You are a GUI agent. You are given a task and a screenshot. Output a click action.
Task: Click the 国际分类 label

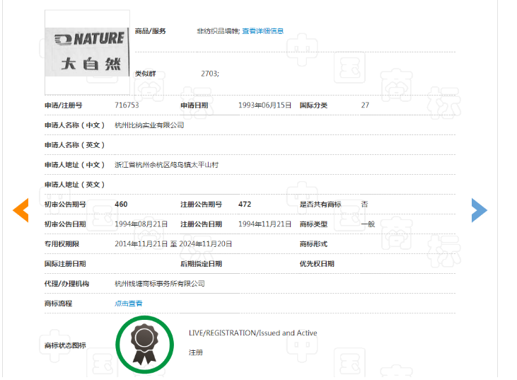click(313, 105)
